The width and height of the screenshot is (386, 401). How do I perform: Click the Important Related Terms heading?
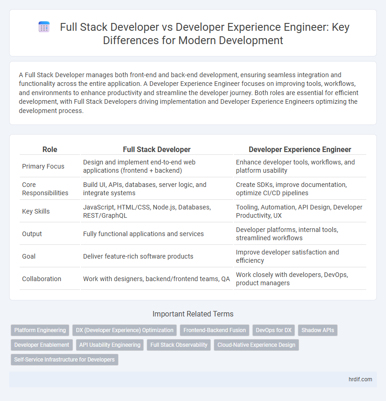pyautogui.click(x=193, y=314)
